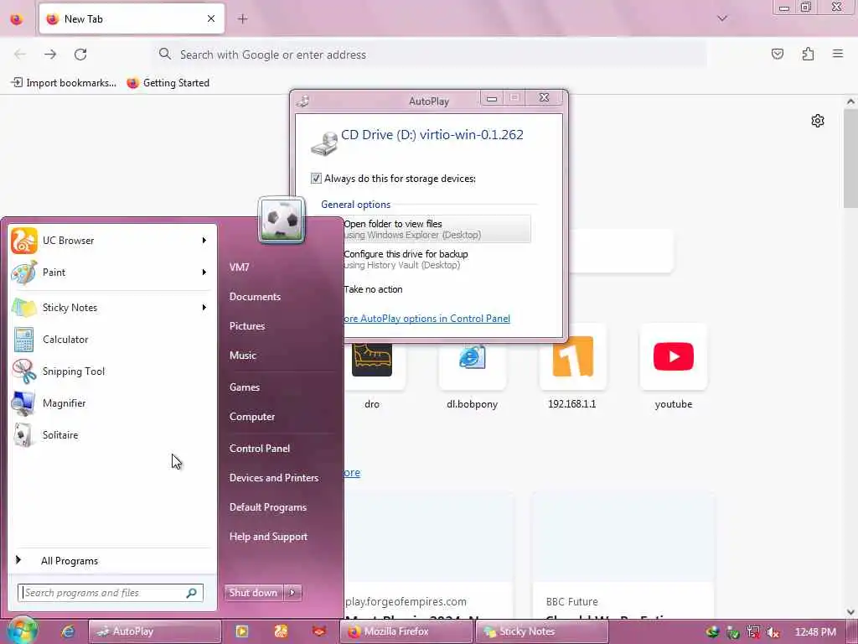The width and height of the screenshot is (858, 644).
Task: Open Help and Support
Action: 268,537
